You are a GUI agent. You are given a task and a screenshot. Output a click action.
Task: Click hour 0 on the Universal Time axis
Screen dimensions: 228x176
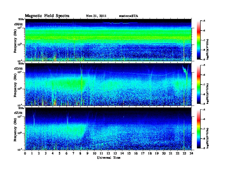[25, 154]
